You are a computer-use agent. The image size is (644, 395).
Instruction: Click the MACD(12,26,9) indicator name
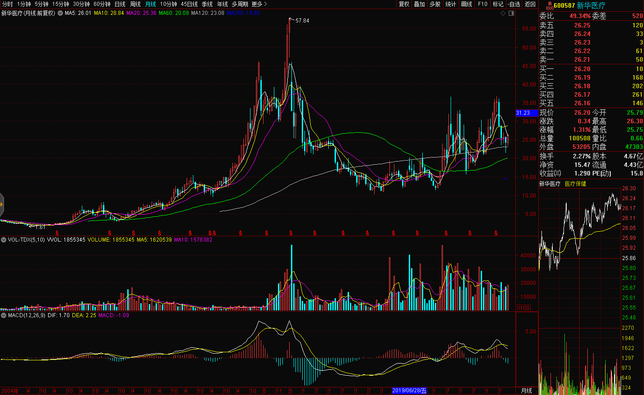click(27, 315)
